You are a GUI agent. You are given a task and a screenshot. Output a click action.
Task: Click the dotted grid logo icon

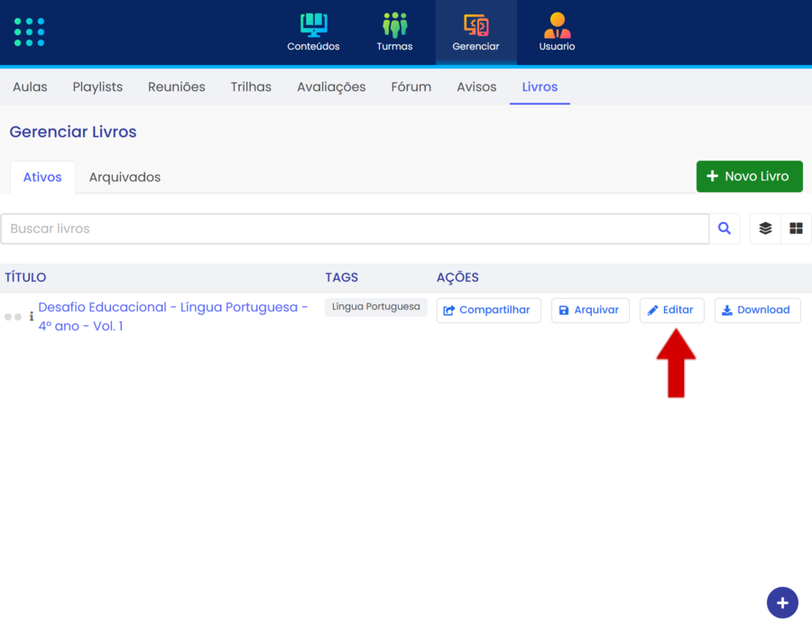click(x=29, y=32)
